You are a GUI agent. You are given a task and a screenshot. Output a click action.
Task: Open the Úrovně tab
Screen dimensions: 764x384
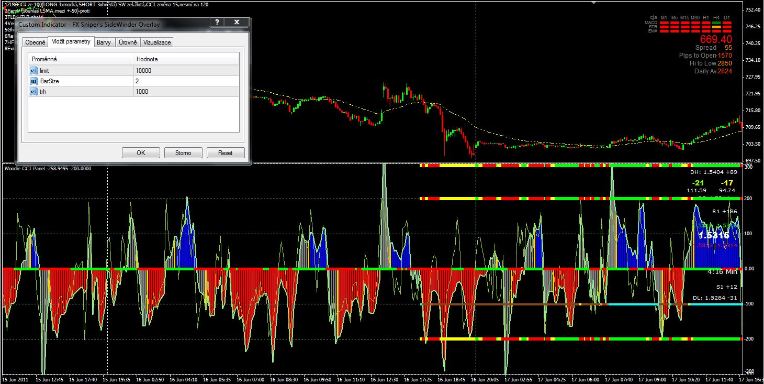[x=128, y=42]
